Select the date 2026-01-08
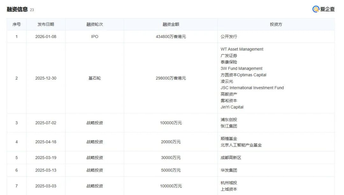Viewport: 344px width, 195px height. pyautogui.click(x=46, y=37)
